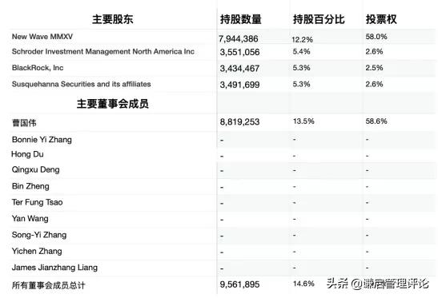
Task: Click the 58.0% voting rights cell
Action: tap(376, 37)
